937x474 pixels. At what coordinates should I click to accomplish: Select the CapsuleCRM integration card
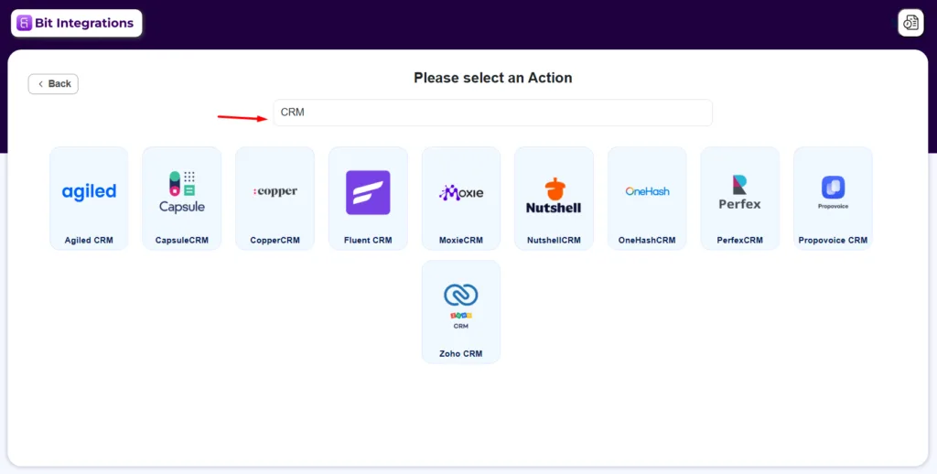coord(182,199)
